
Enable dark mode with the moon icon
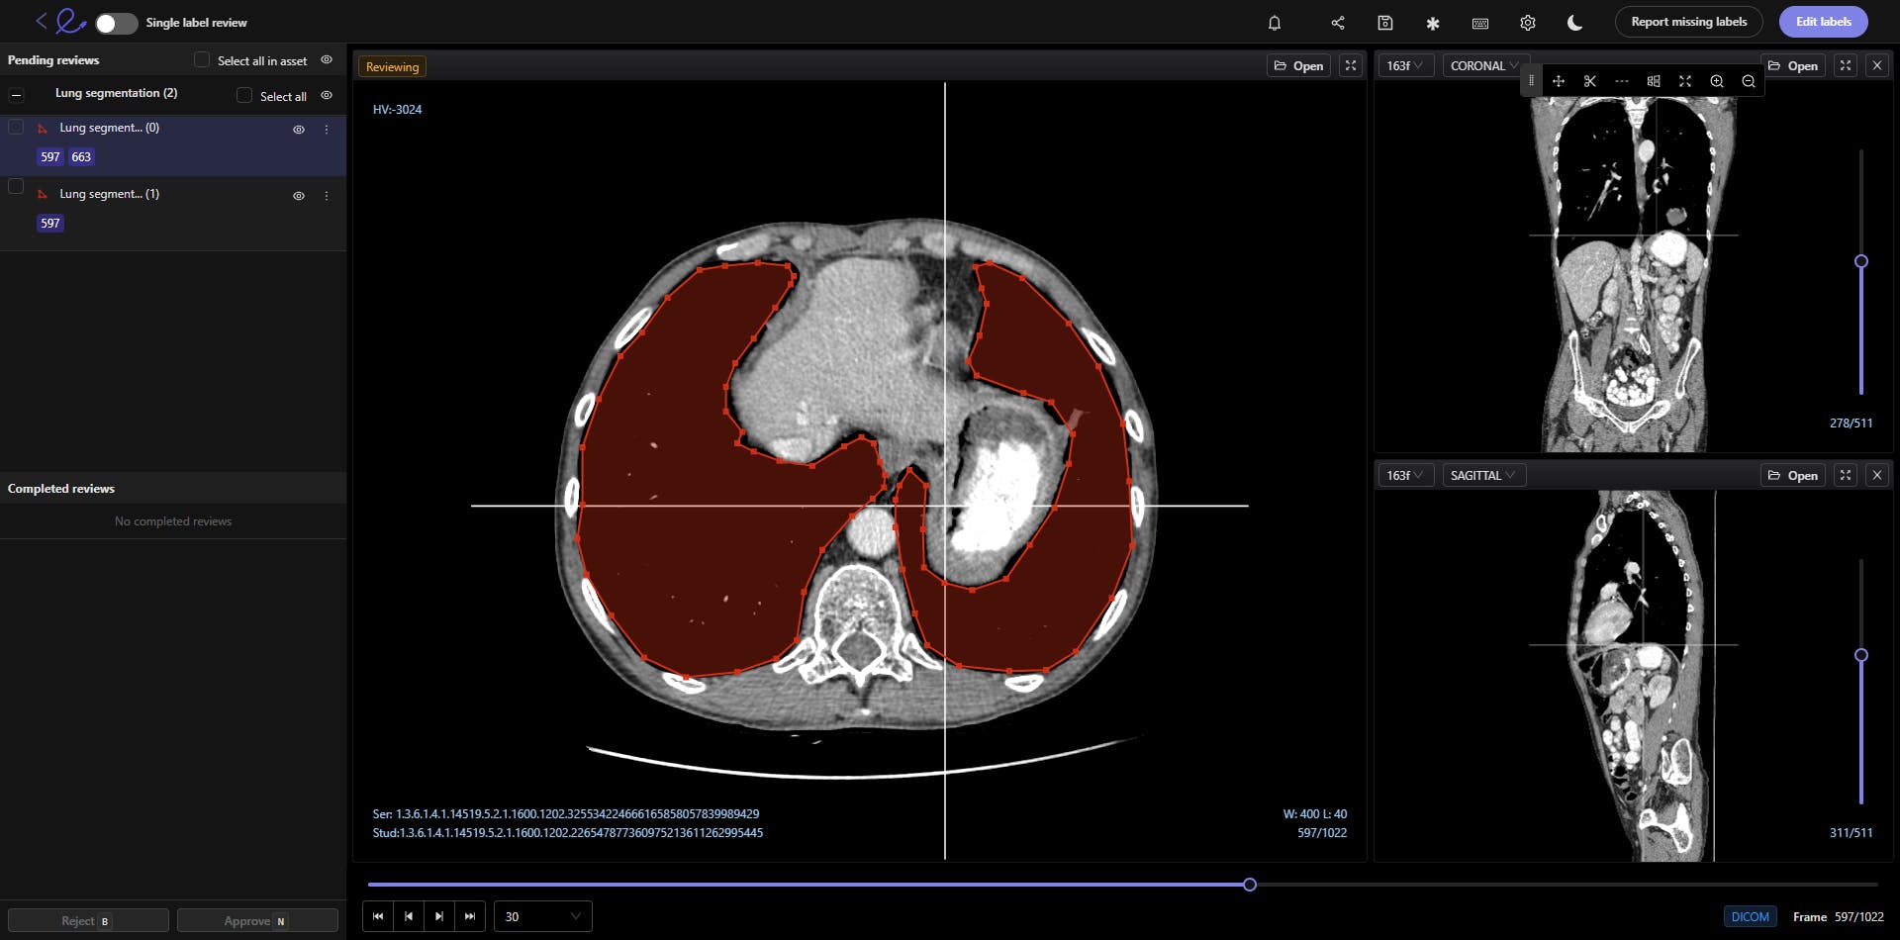(1573, 22)
